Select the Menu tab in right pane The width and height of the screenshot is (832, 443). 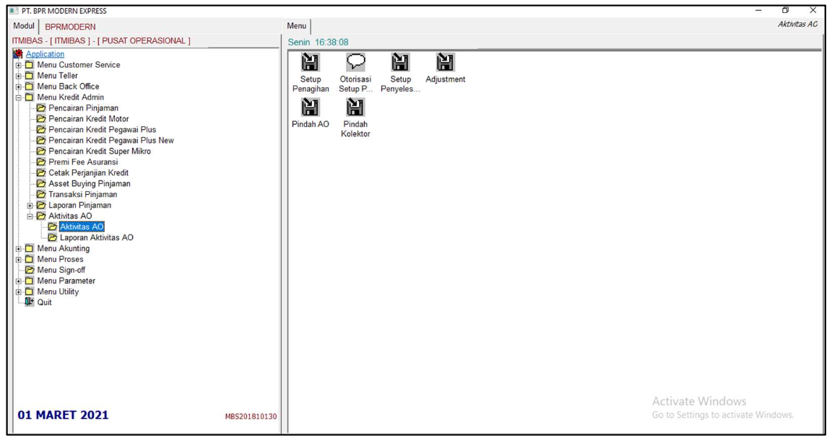click(x=298, y=26)
